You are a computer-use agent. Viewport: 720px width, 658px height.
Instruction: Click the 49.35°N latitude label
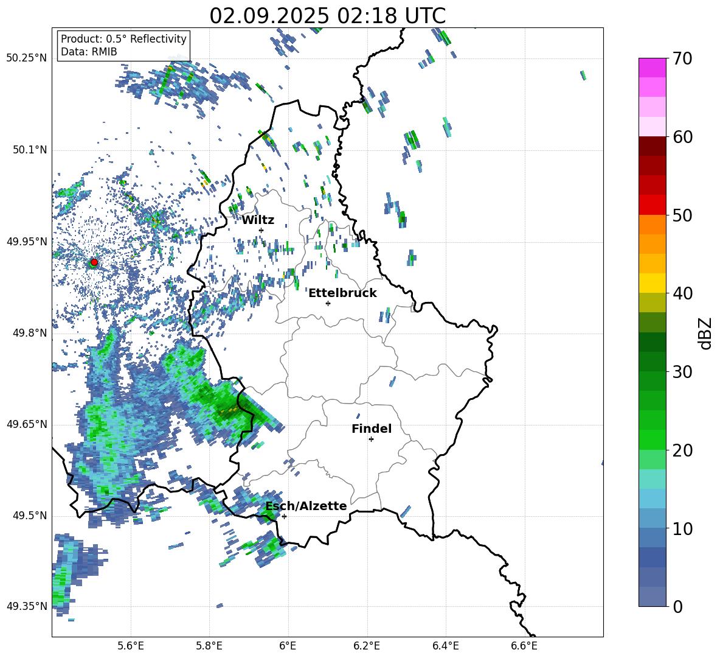coord(27,606)
